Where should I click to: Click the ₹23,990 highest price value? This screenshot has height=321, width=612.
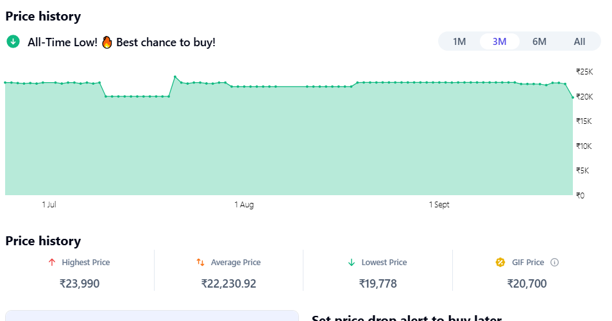[80, 283]
